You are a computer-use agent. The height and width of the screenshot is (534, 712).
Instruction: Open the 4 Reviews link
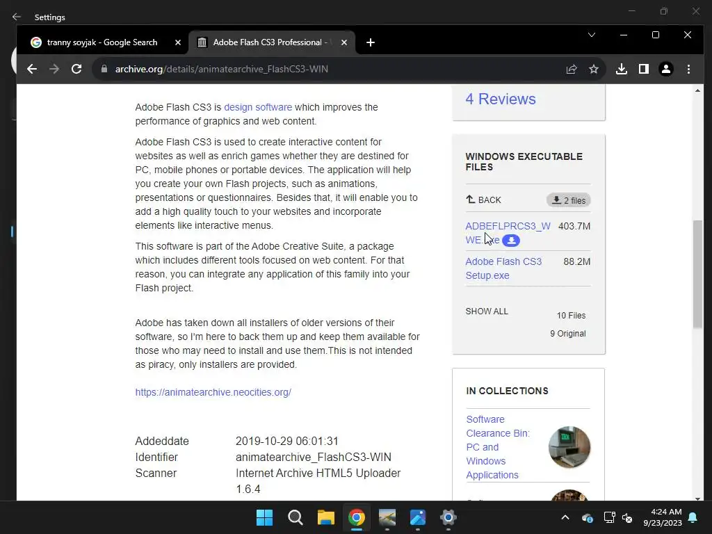[501, 99]
